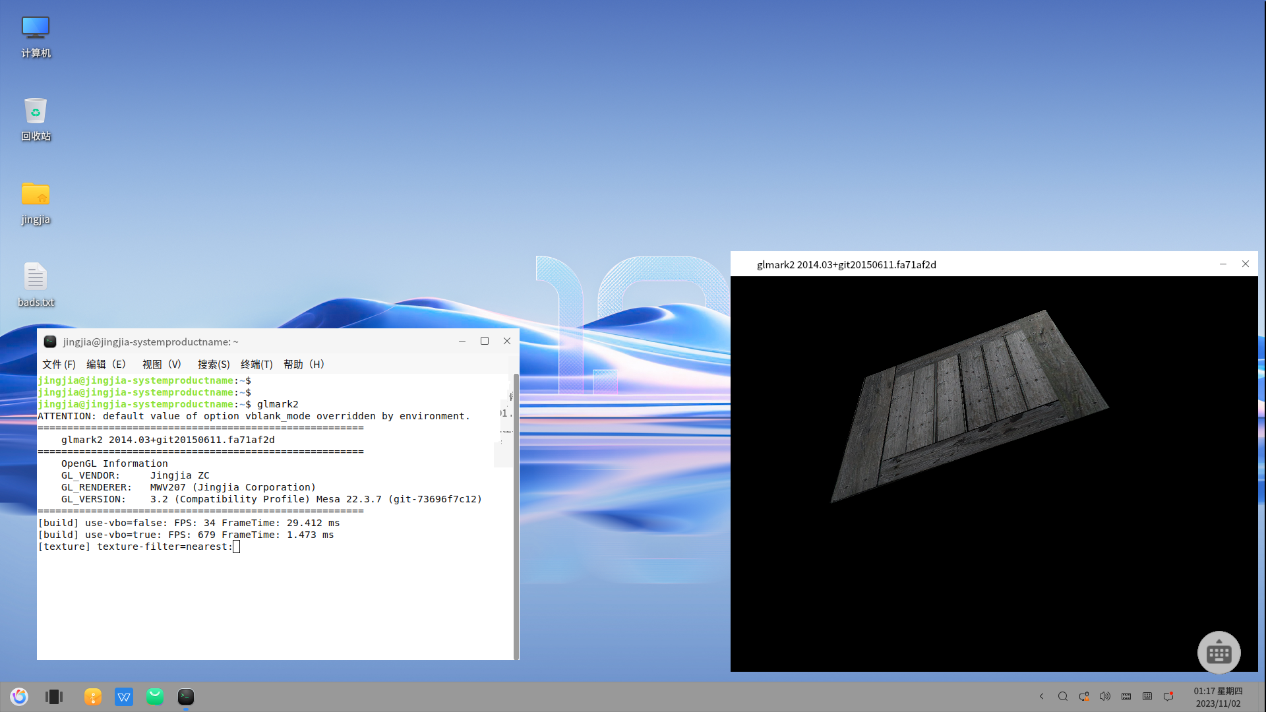Click the virtual keyboard tray icon

[x=1147, y=696]
